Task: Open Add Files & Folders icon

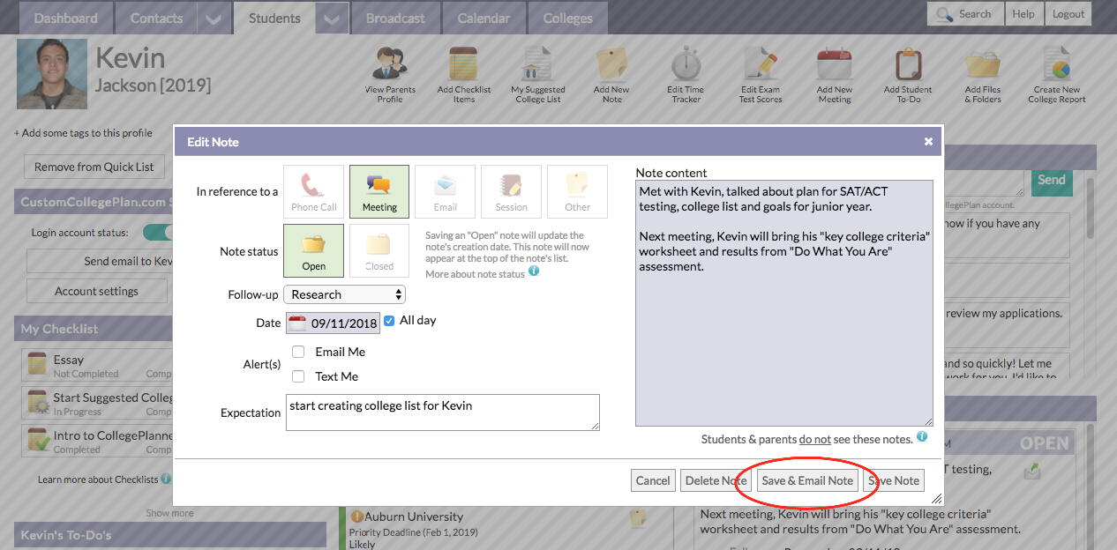Action: (x=982, y=63)
